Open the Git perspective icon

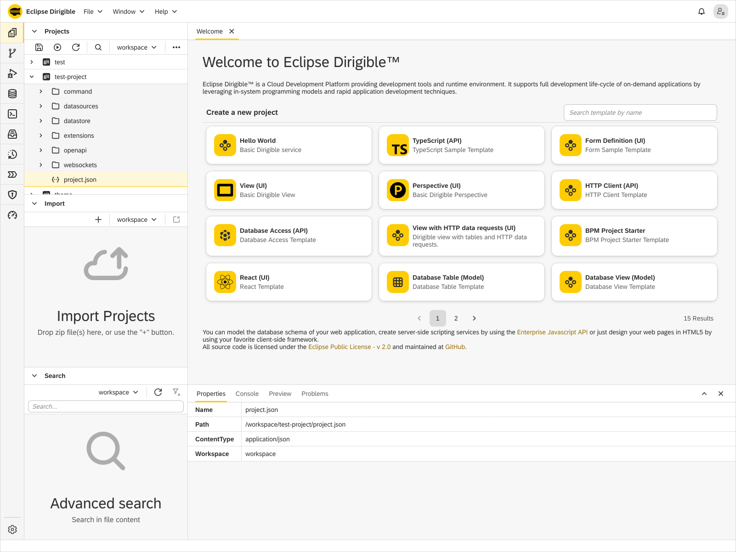tap(12, 53)
